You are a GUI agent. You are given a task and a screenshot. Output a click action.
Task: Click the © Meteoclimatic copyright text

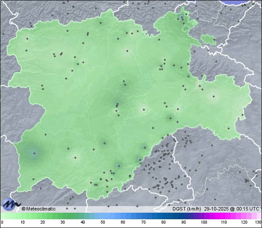[38, 209]
